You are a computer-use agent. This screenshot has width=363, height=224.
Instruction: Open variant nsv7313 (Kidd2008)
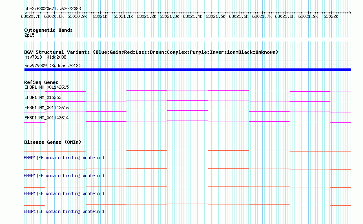click(x=46, y=57)
